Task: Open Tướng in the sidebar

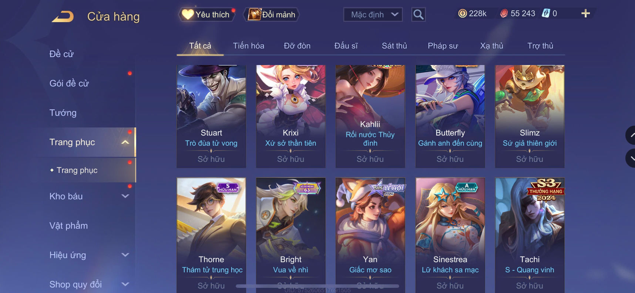Action: (63, 113)
